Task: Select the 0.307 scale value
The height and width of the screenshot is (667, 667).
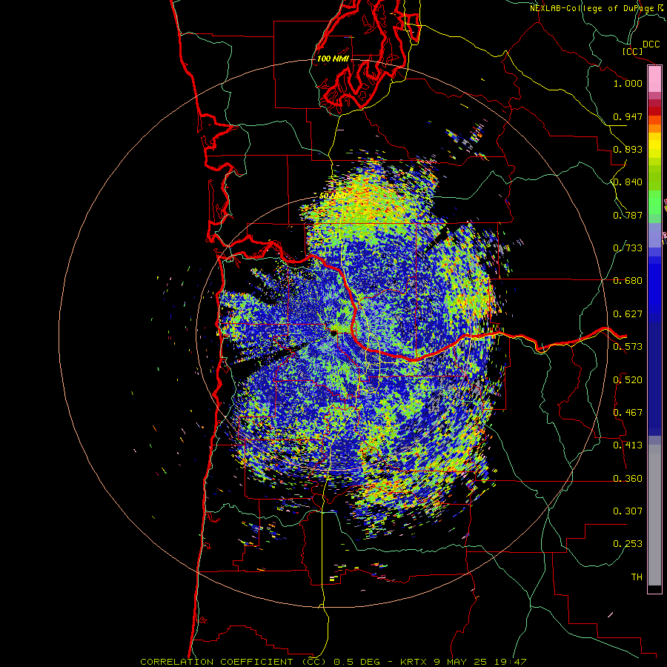Action: pos(628,511)
